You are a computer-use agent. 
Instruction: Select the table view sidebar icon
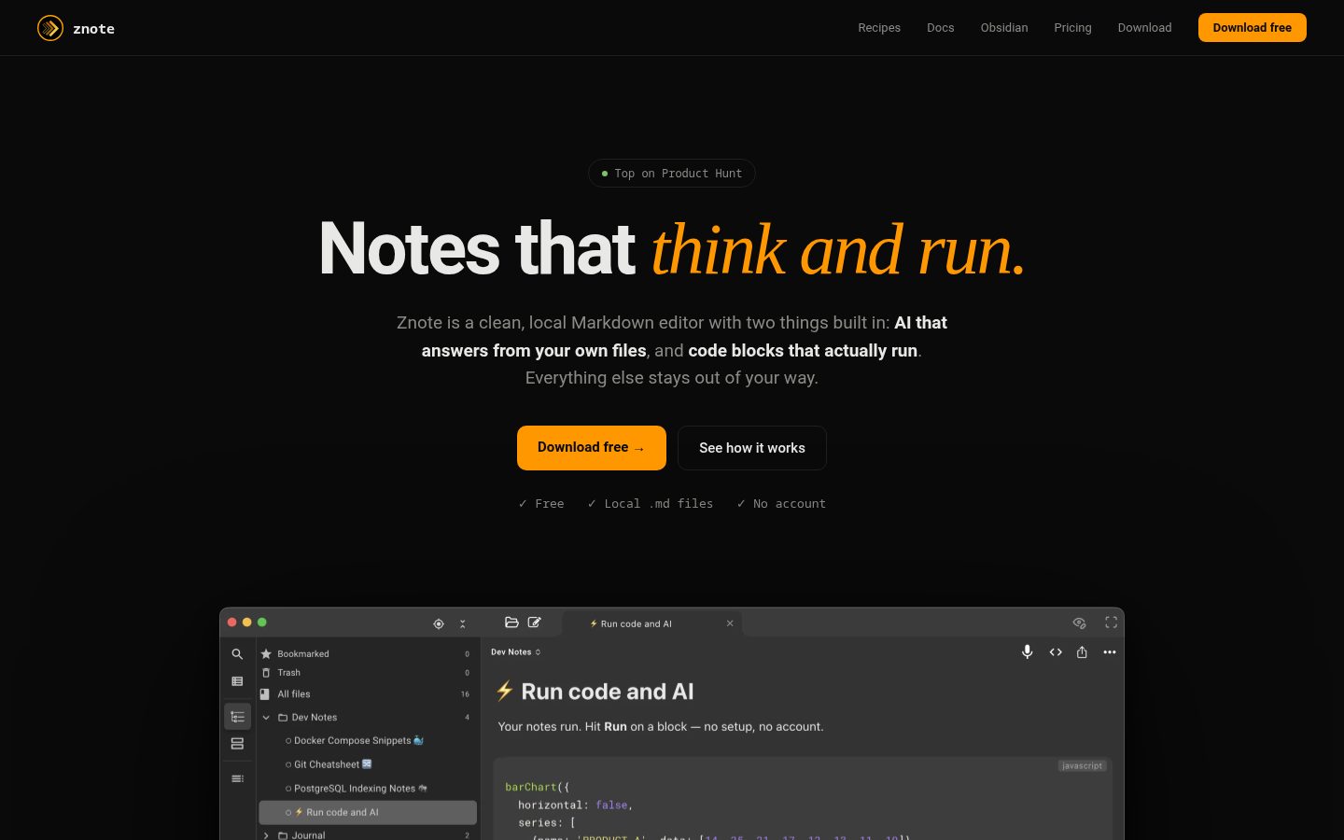[x=237, y=681]
